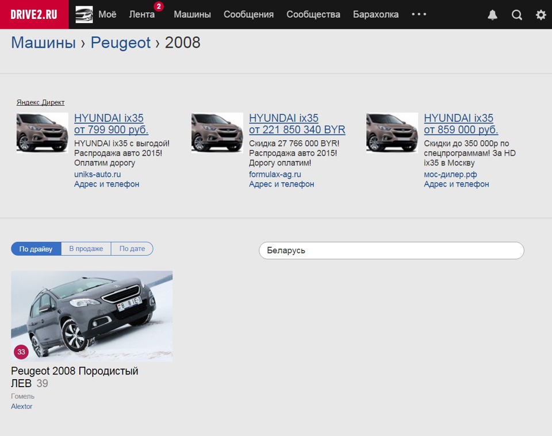Open the settings gear icon
The width and height of the screenshot is (552, 436).
tap(540, 15)
